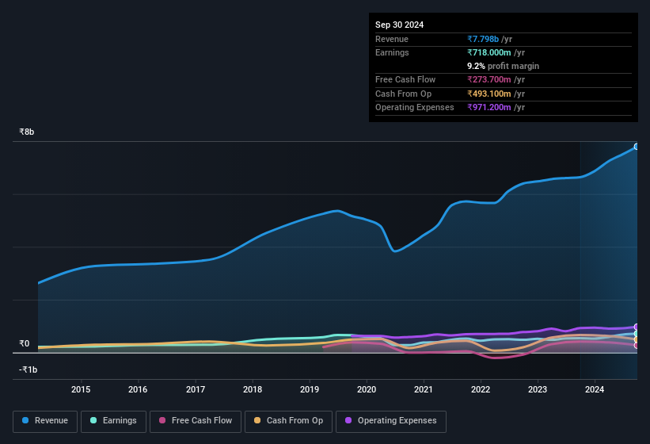
Task: Click the Free Cash Flow label in tooltip
Action: 405,79
